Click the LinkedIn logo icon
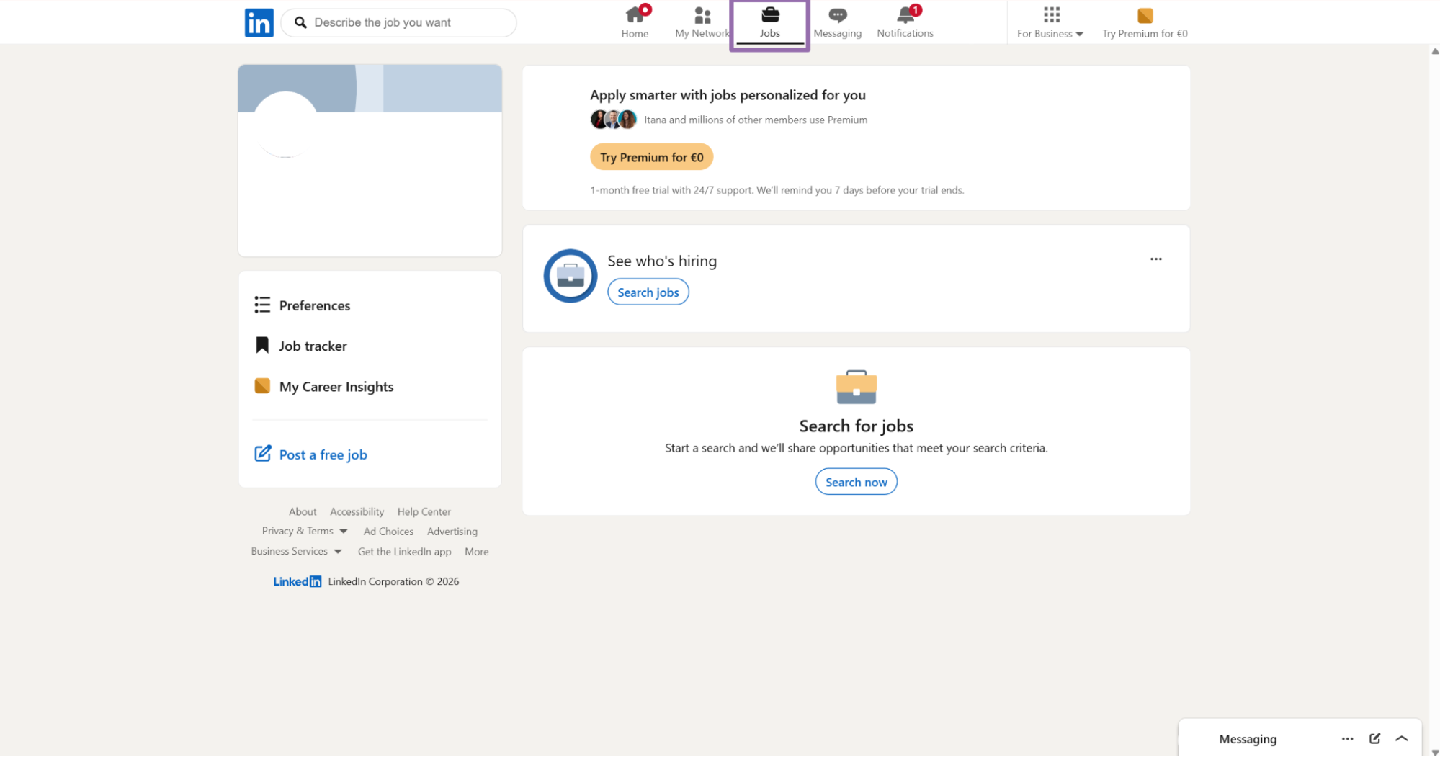 tap(259, 23)
